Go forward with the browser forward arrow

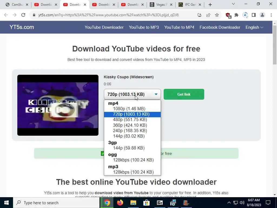pos(15,15)
